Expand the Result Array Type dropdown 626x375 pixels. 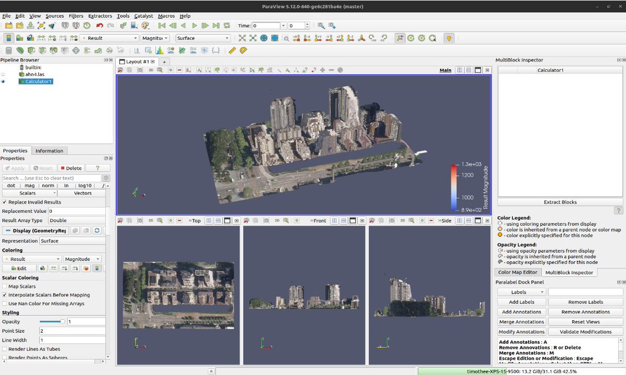click(77, 221)
